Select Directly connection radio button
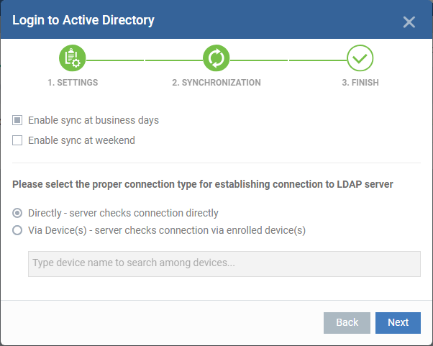The height and width of the screenshot is (346, 433). [17, 213]
